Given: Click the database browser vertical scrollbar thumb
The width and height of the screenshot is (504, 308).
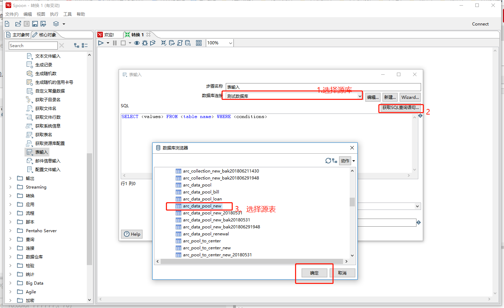Looking at the screenshot, I should tap(352, 202).
